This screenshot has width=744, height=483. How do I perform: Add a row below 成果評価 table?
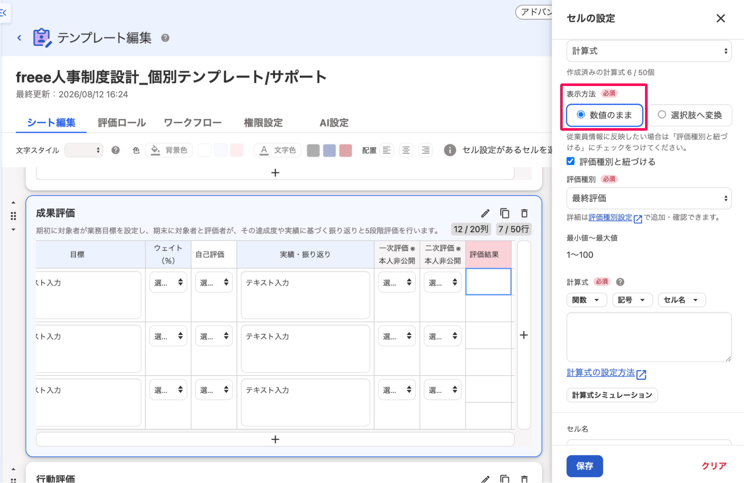275,439
